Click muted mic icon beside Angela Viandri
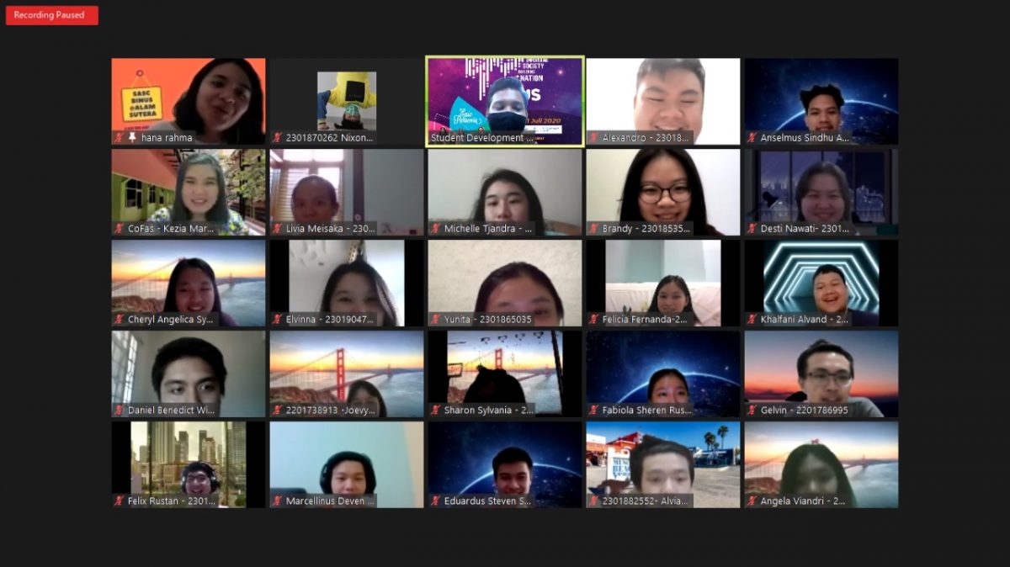The image size is (1010, 567). point(752,501)
